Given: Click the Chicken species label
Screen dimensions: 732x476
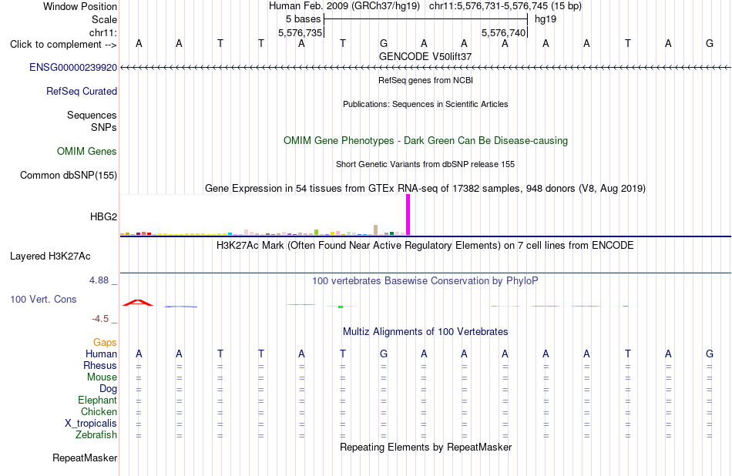Looking at the screenshot, I should pyautogui.click(x=99, y=412).
